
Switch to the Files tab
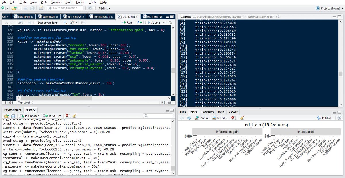point(183,112)
